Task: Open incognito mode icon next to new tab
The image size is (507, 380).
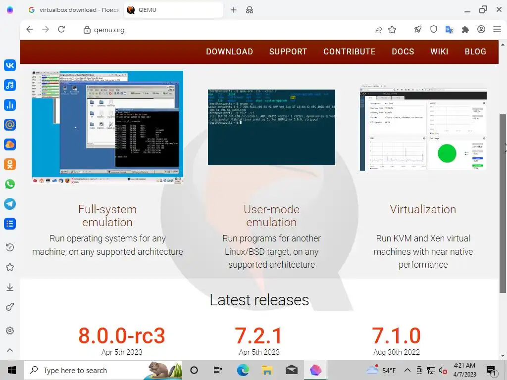Action: (x=250, y=10)
